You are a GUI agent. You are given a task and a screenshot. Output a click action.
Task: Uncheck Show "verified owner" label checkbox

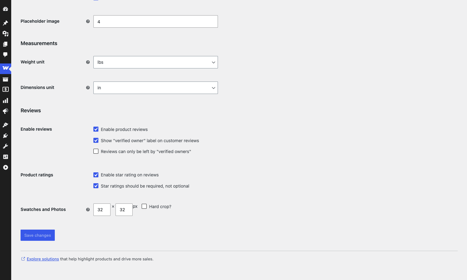click(x=96, y=140)
